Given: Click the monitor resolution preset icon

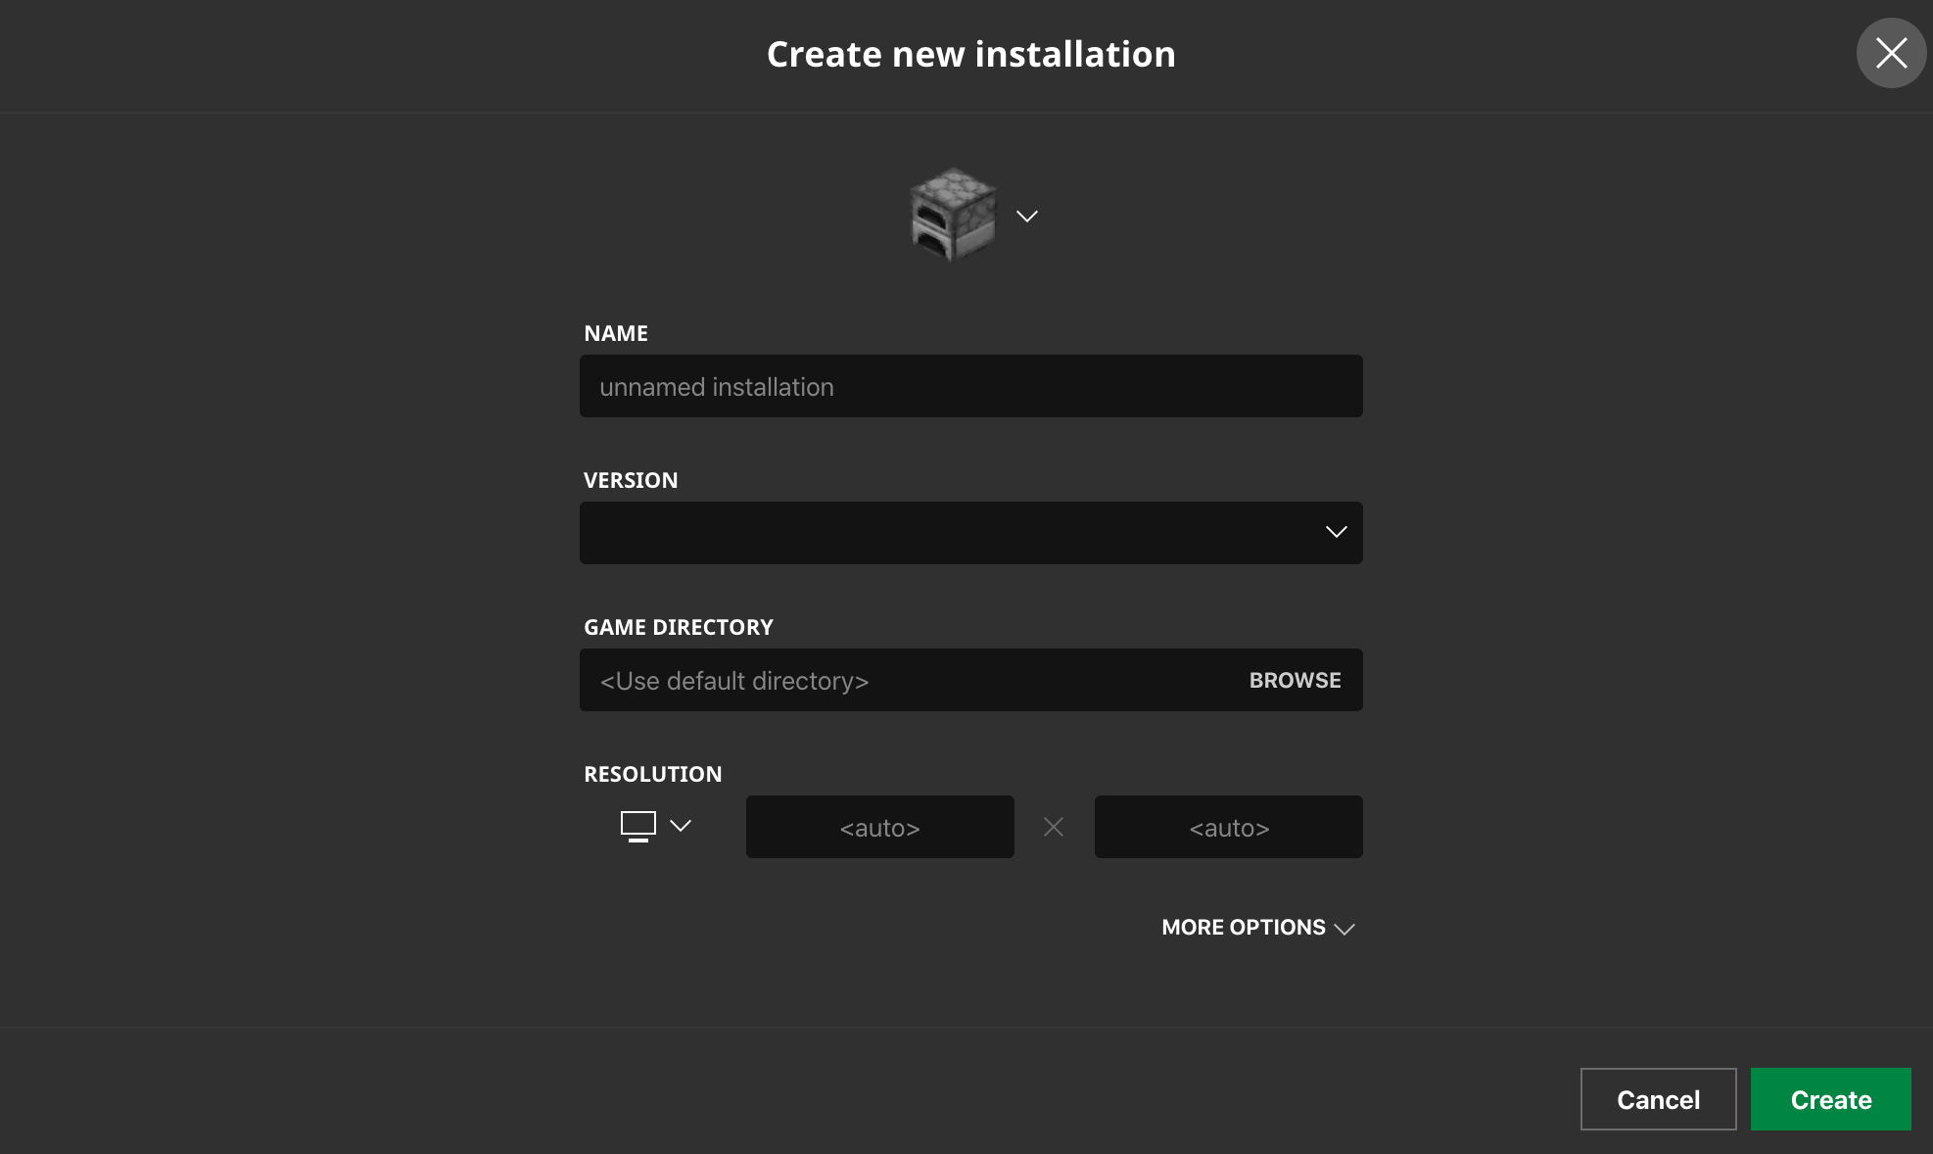Looking at the screenshot, I should (637, 826).
